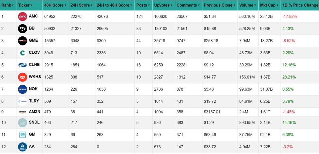Sort by the 48H Score column

(55, 5)
